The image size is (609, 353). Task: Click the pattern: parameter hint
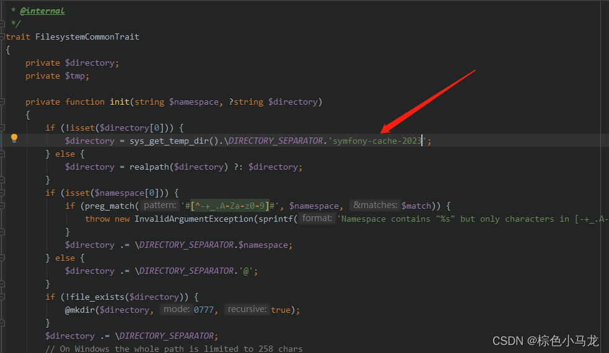[160, 205]
